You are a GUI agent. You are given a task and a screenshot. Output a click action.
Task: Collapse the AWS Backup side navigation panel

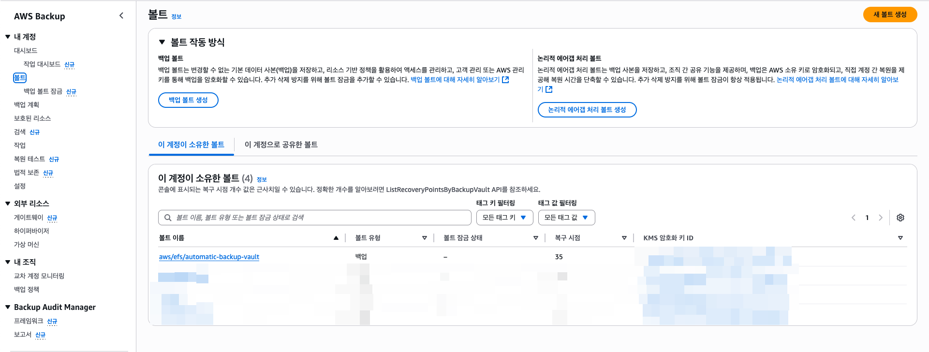(121, 16)
